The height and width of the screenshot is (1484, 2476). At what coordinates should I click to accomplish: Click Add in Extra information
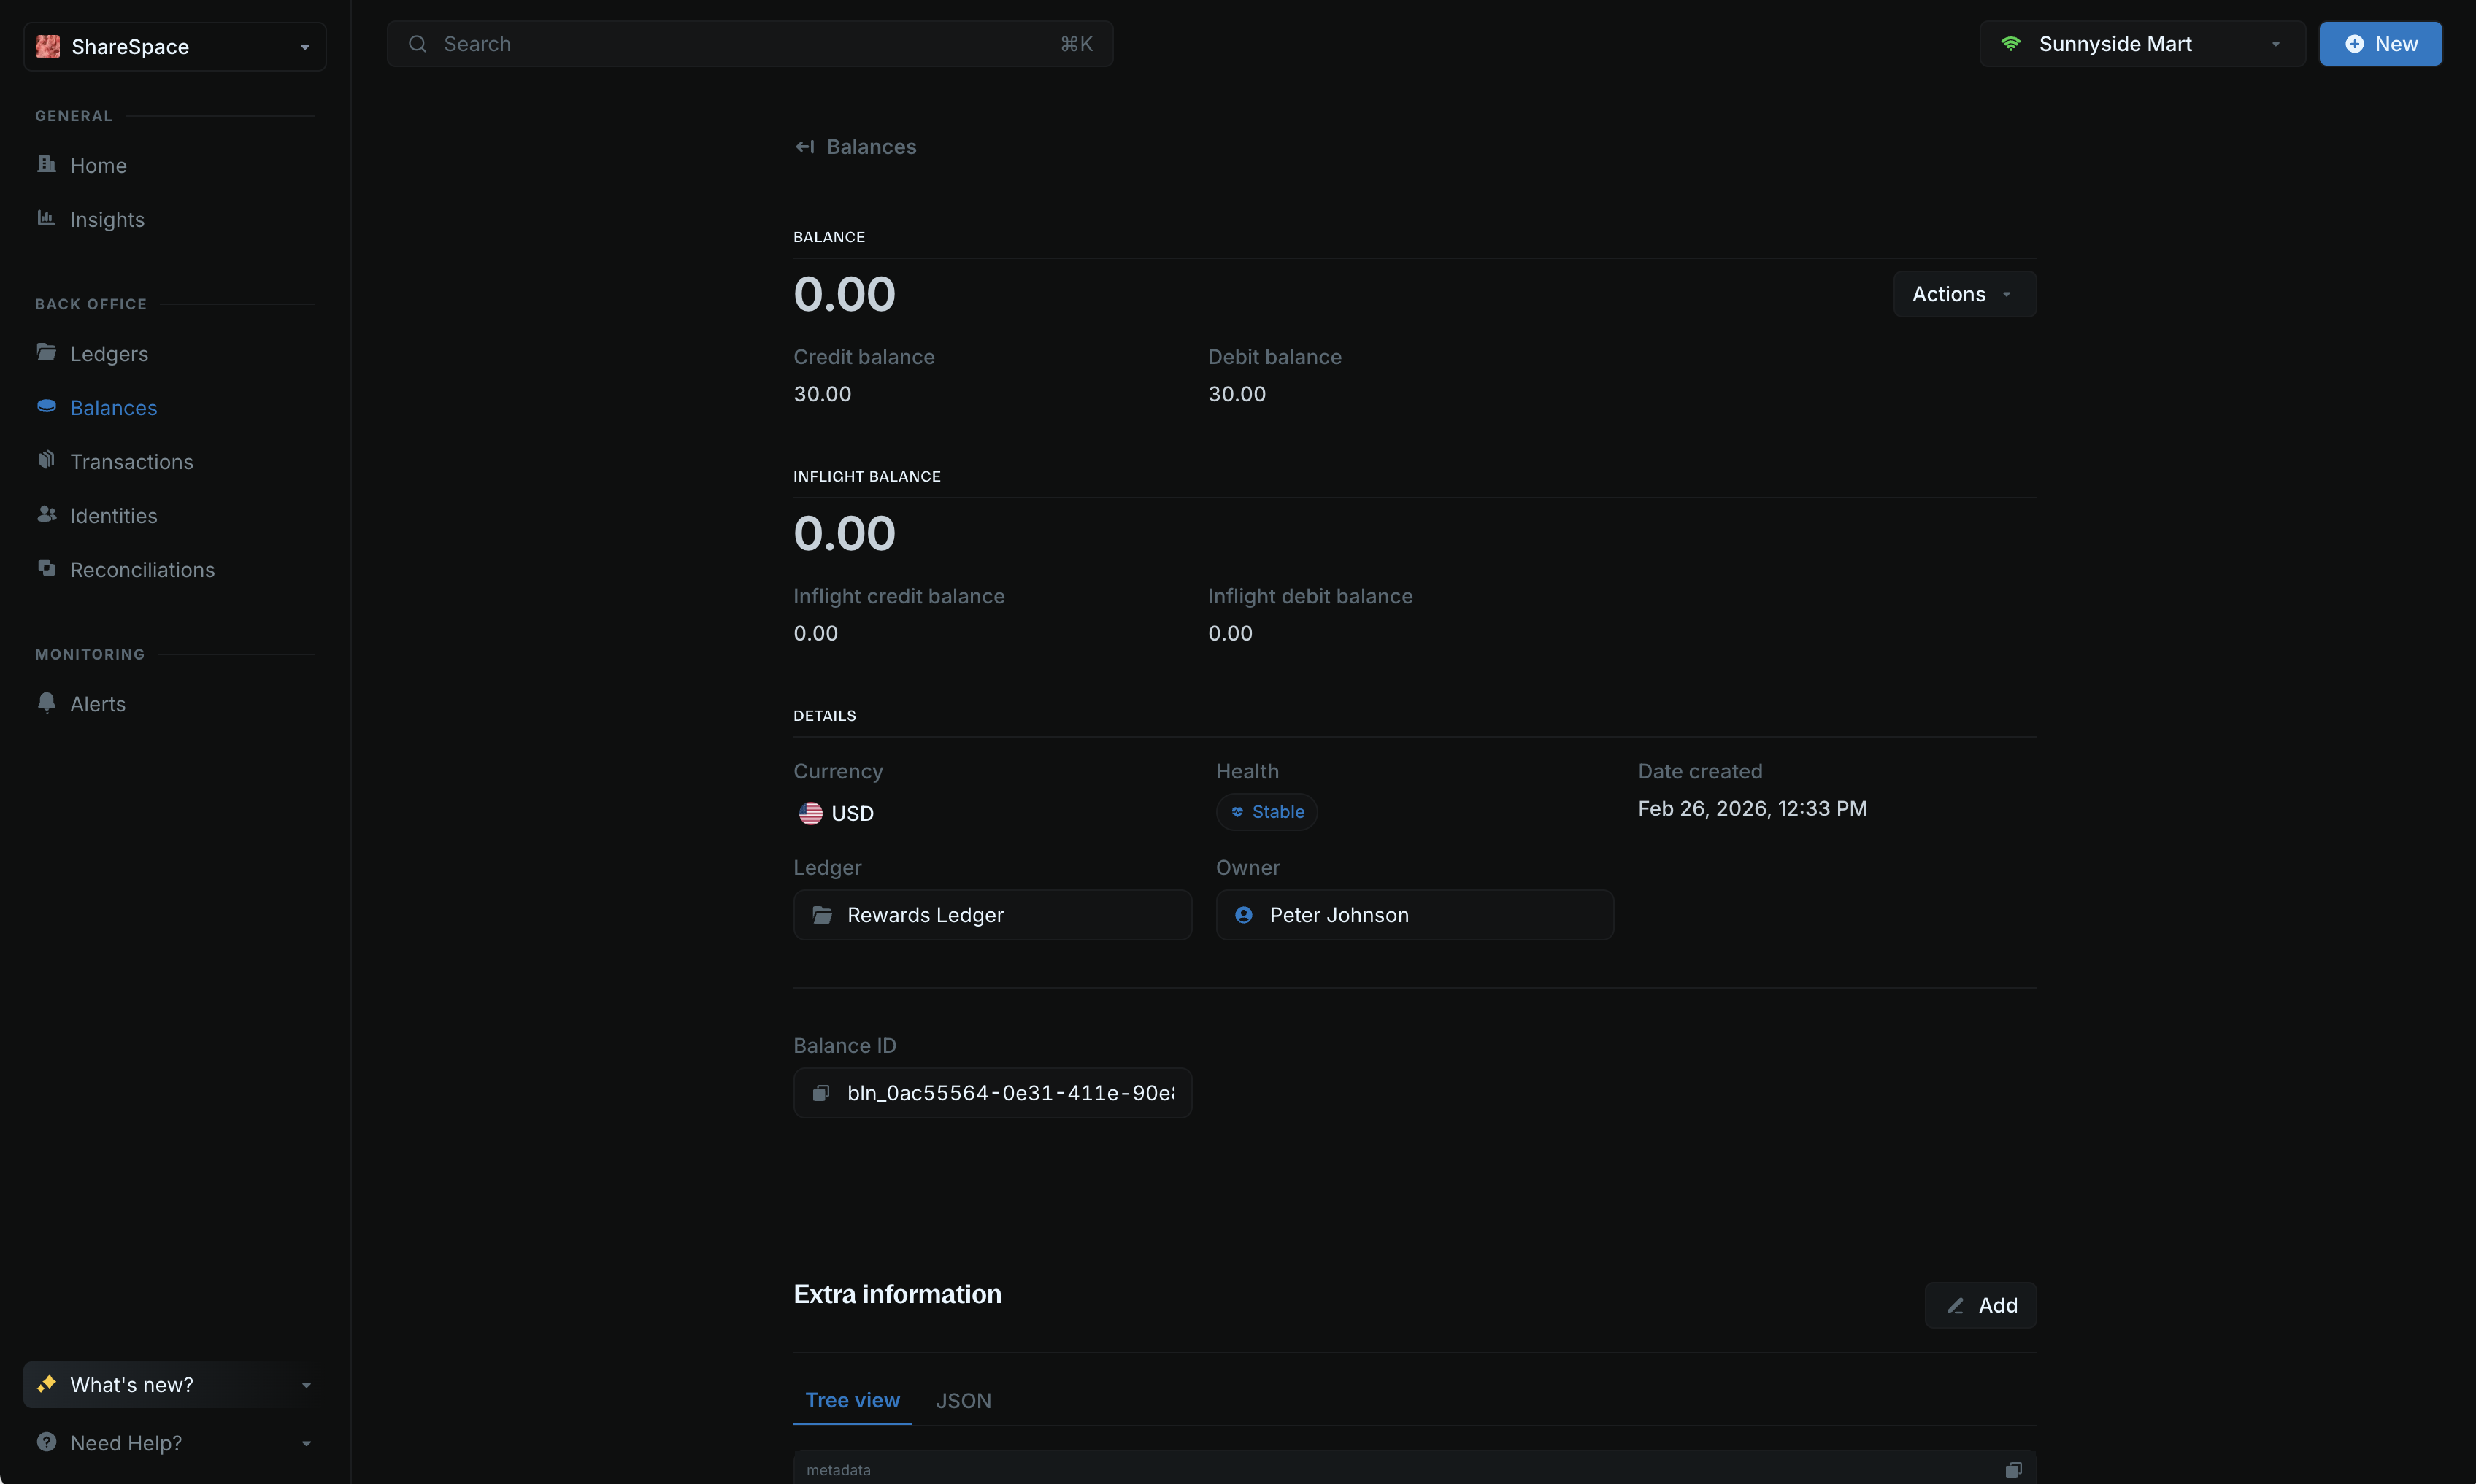[1980, 1305]
